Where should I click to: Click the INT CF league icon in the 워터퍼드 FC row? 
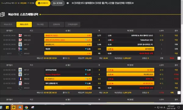(x=20, y=45)
